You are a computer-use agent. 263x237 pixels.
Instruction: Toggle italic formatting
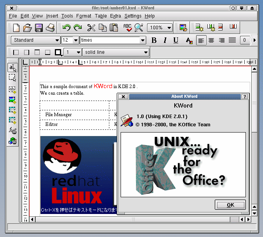point(165,40)
